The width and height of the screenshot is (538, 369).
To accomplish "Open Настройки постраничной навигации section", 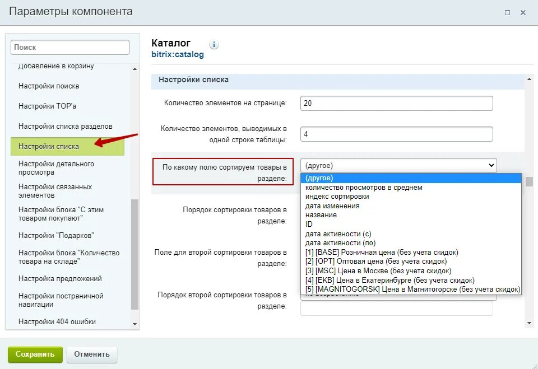I will tap(61, 300).
